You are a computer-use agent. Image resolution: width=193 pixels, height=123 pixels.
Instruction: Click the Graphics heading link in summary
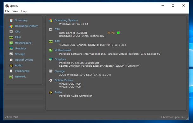[60, 59]
